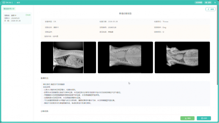219x123 pixels.
Task: Open the patient record card dated 2026-05-28
Action: tap(17, 18)
